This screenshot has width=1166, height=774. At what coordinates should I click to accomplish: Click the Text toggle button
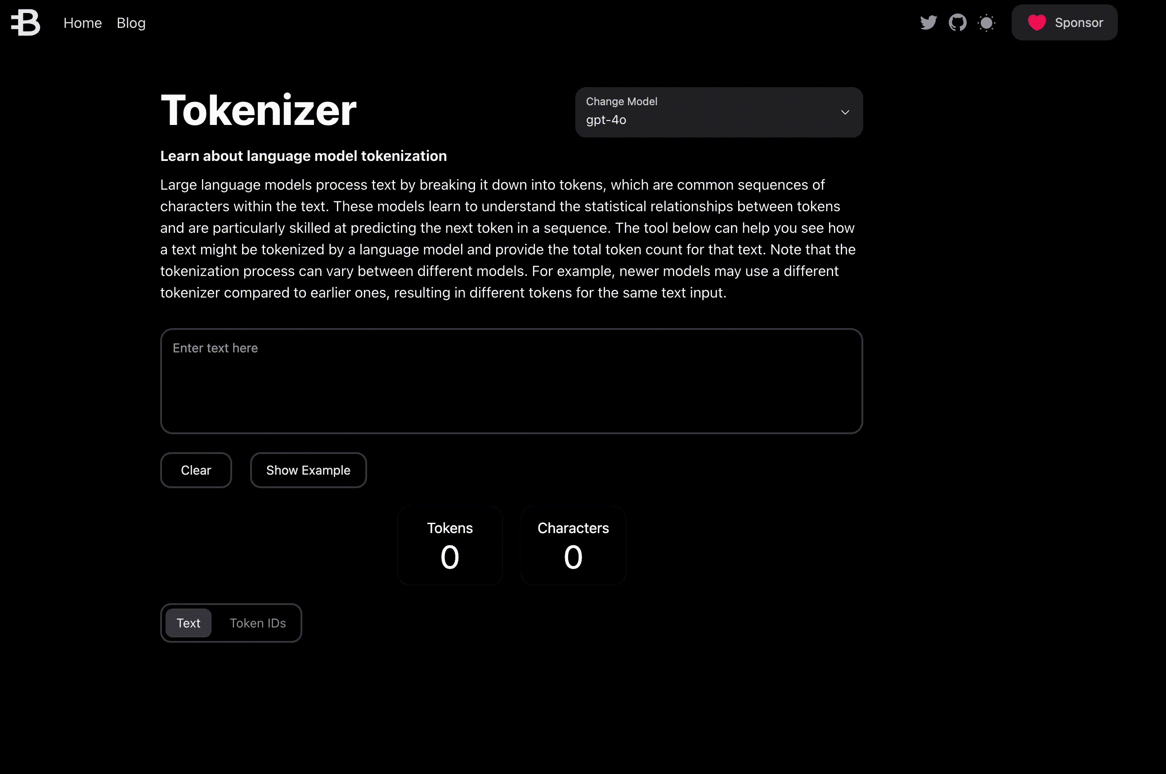[188, 622]
